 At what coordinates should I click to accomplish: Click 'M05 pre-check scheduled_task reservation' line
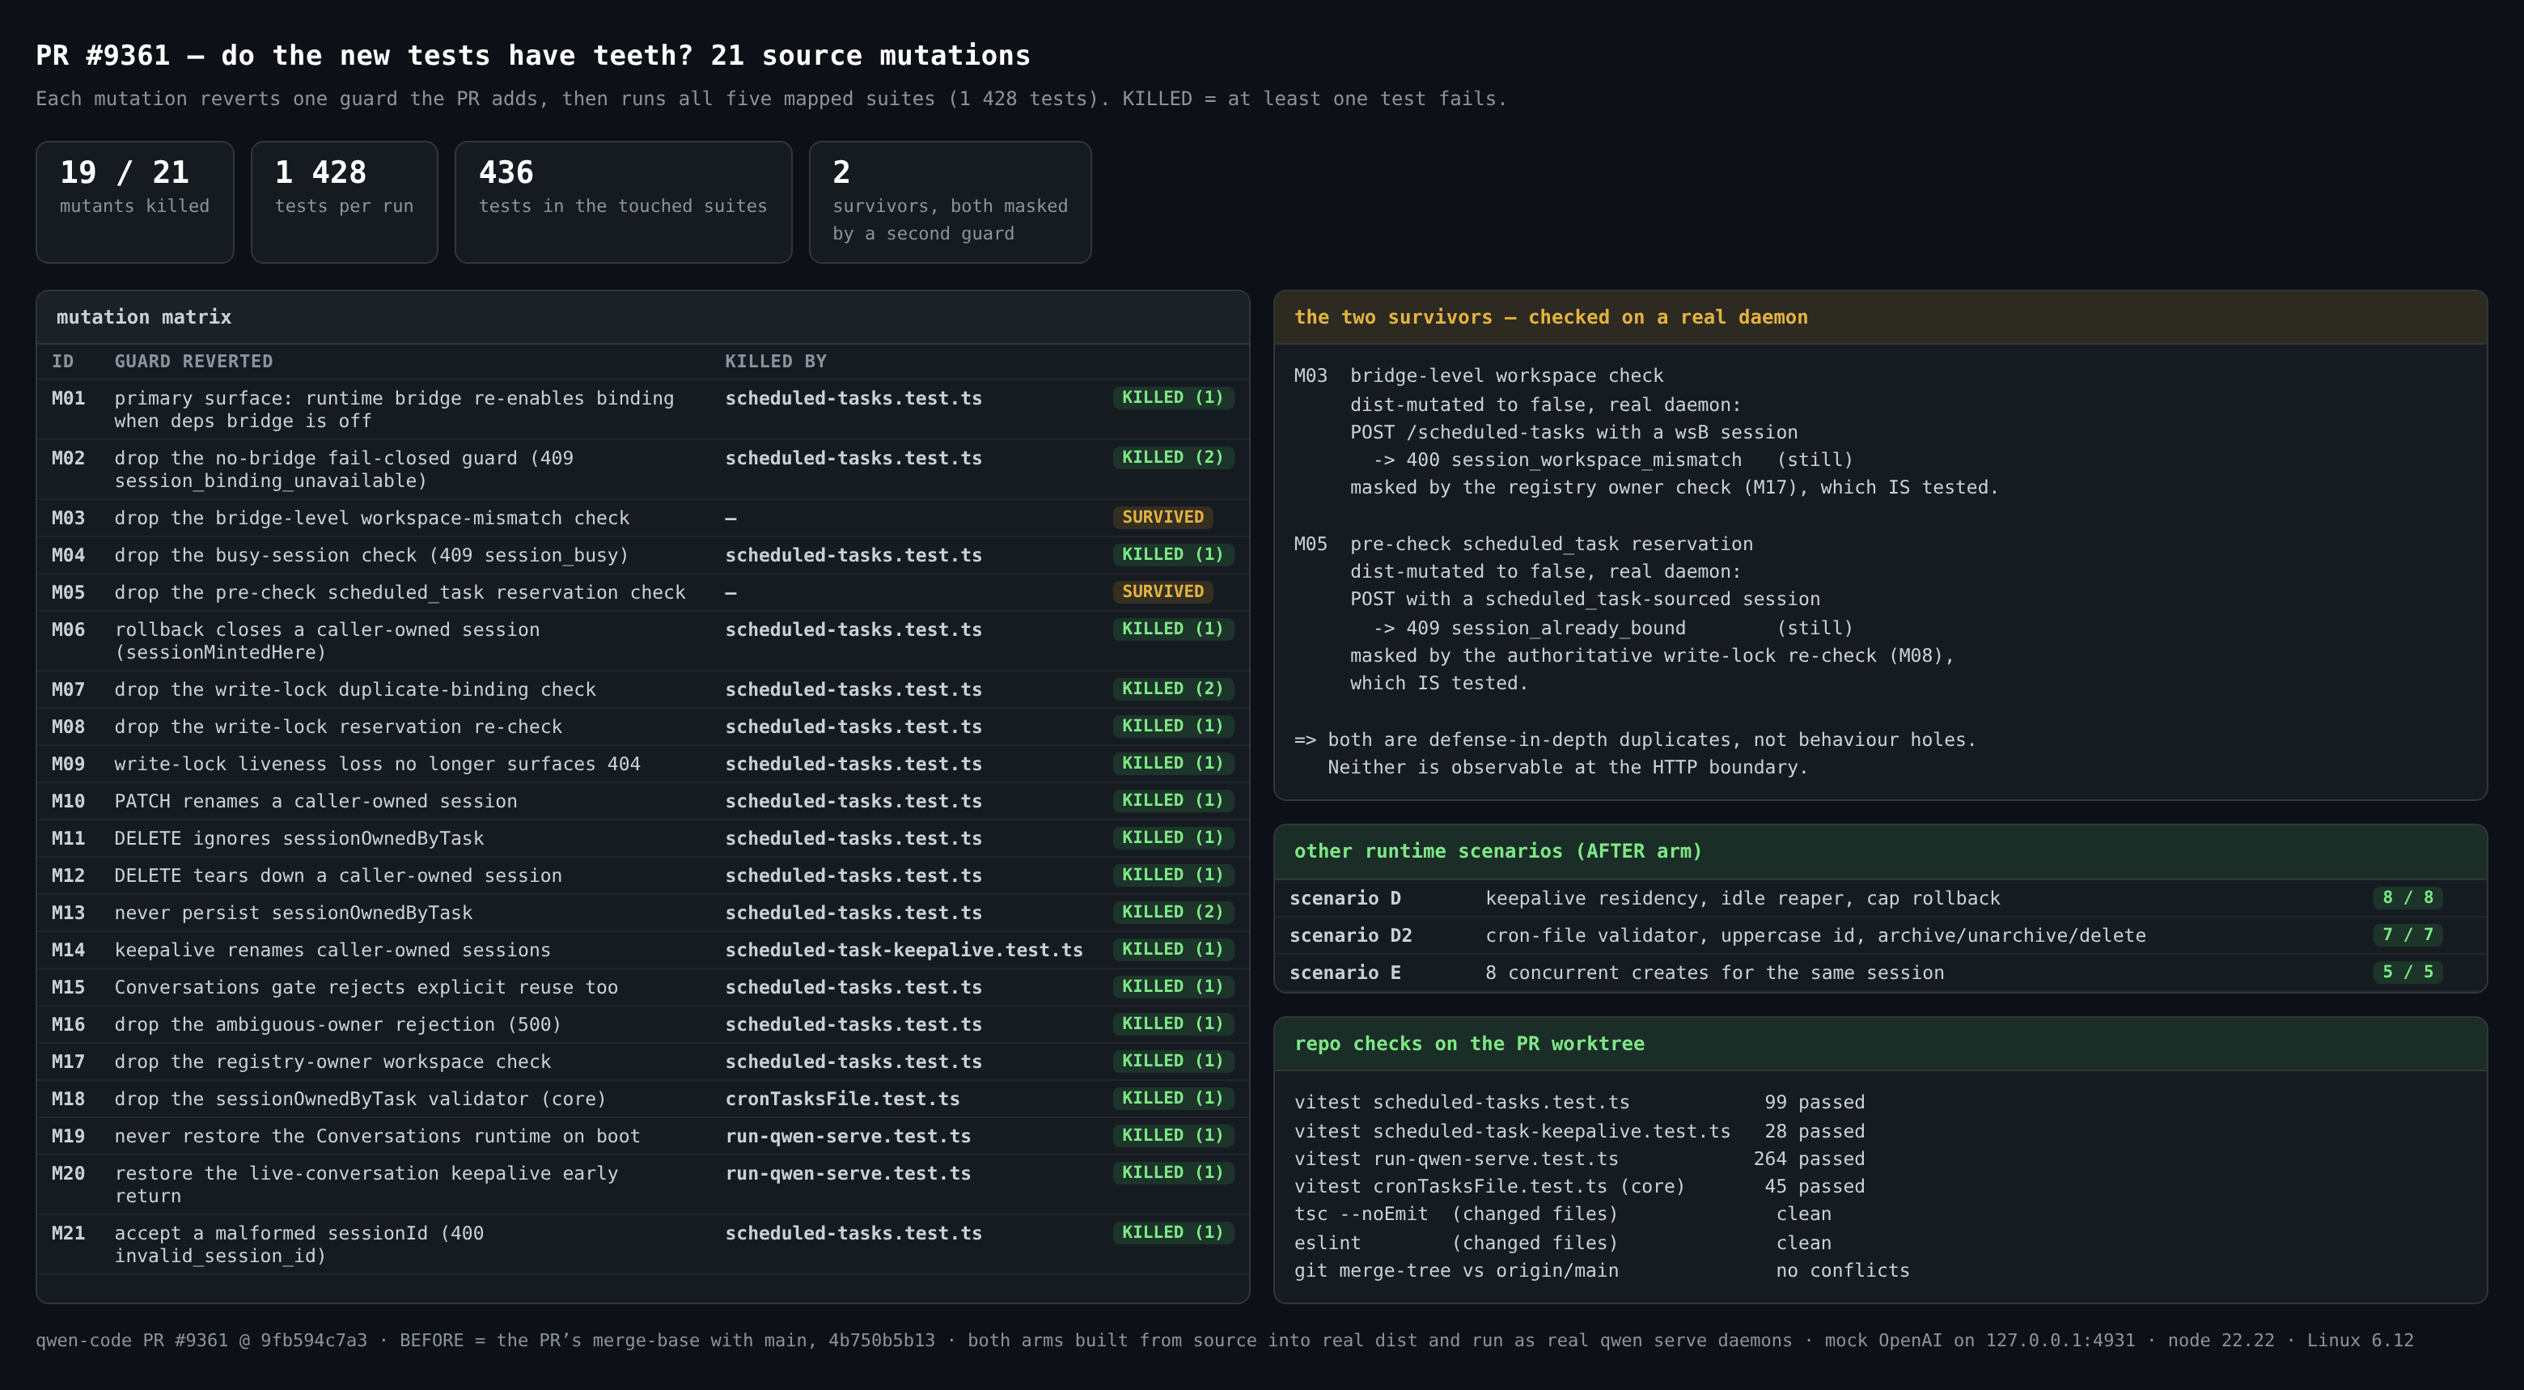pyautogui.click(x=1523, y=544)
